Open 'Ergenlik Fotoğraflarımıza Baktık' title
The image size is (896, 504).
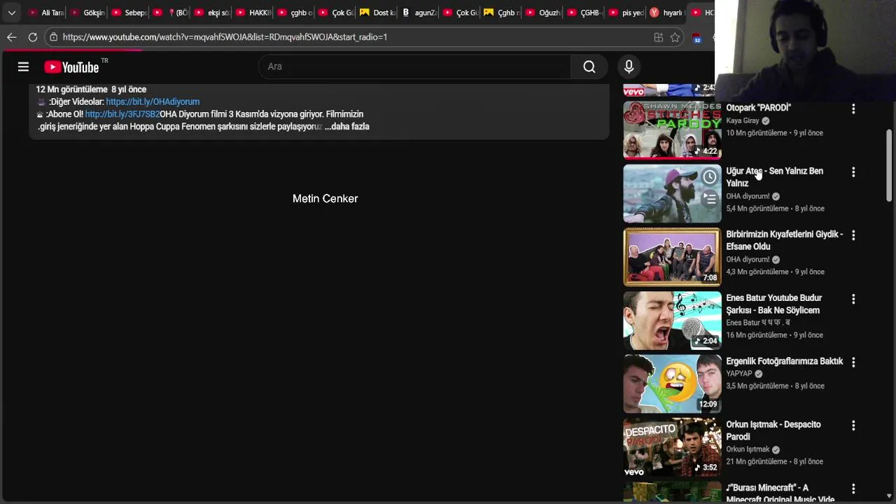(784, 361)
